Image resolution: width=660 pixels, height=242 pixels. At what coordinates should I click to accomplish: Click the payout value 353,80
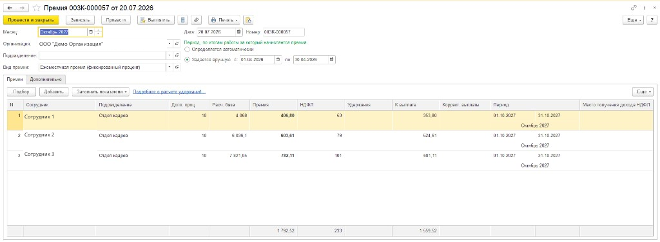point(429,115)
